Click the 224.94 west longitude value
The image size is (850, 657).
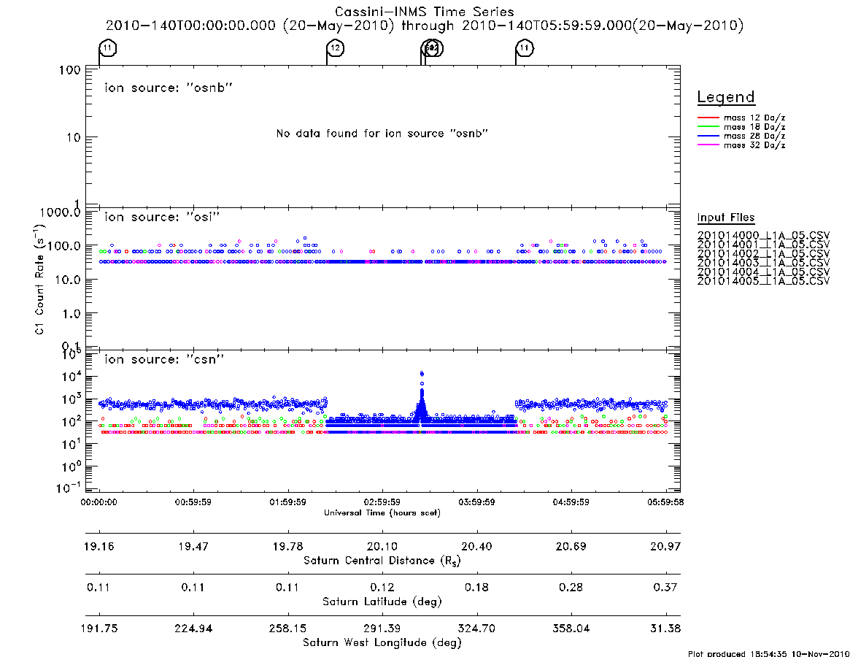[x=193, y=629]
